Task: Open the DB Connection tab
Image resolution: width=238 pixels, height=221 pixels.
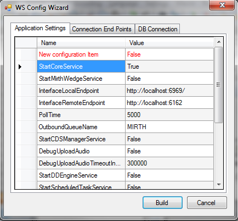Action: [157, 29]
